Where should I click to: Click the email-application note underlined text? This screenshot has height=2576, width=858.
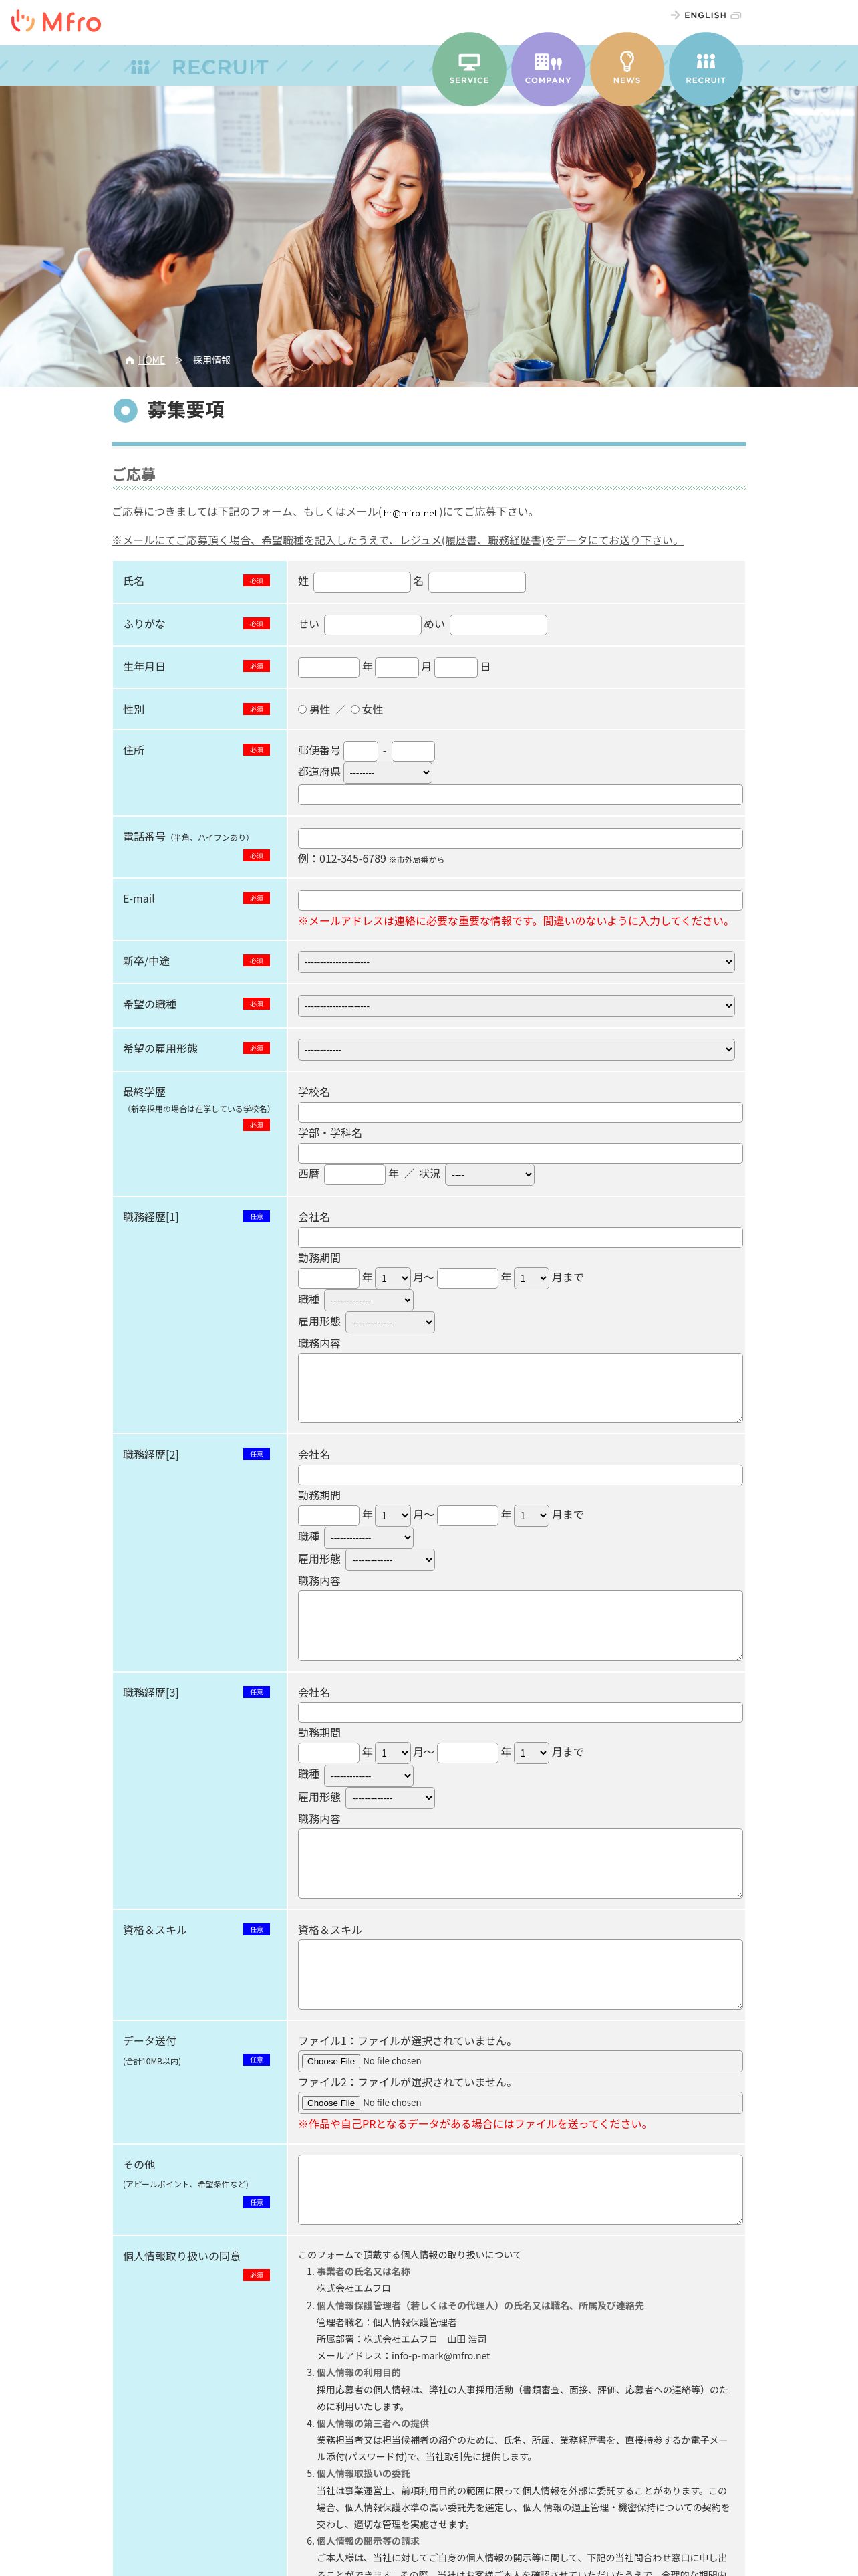pos(398,541)
